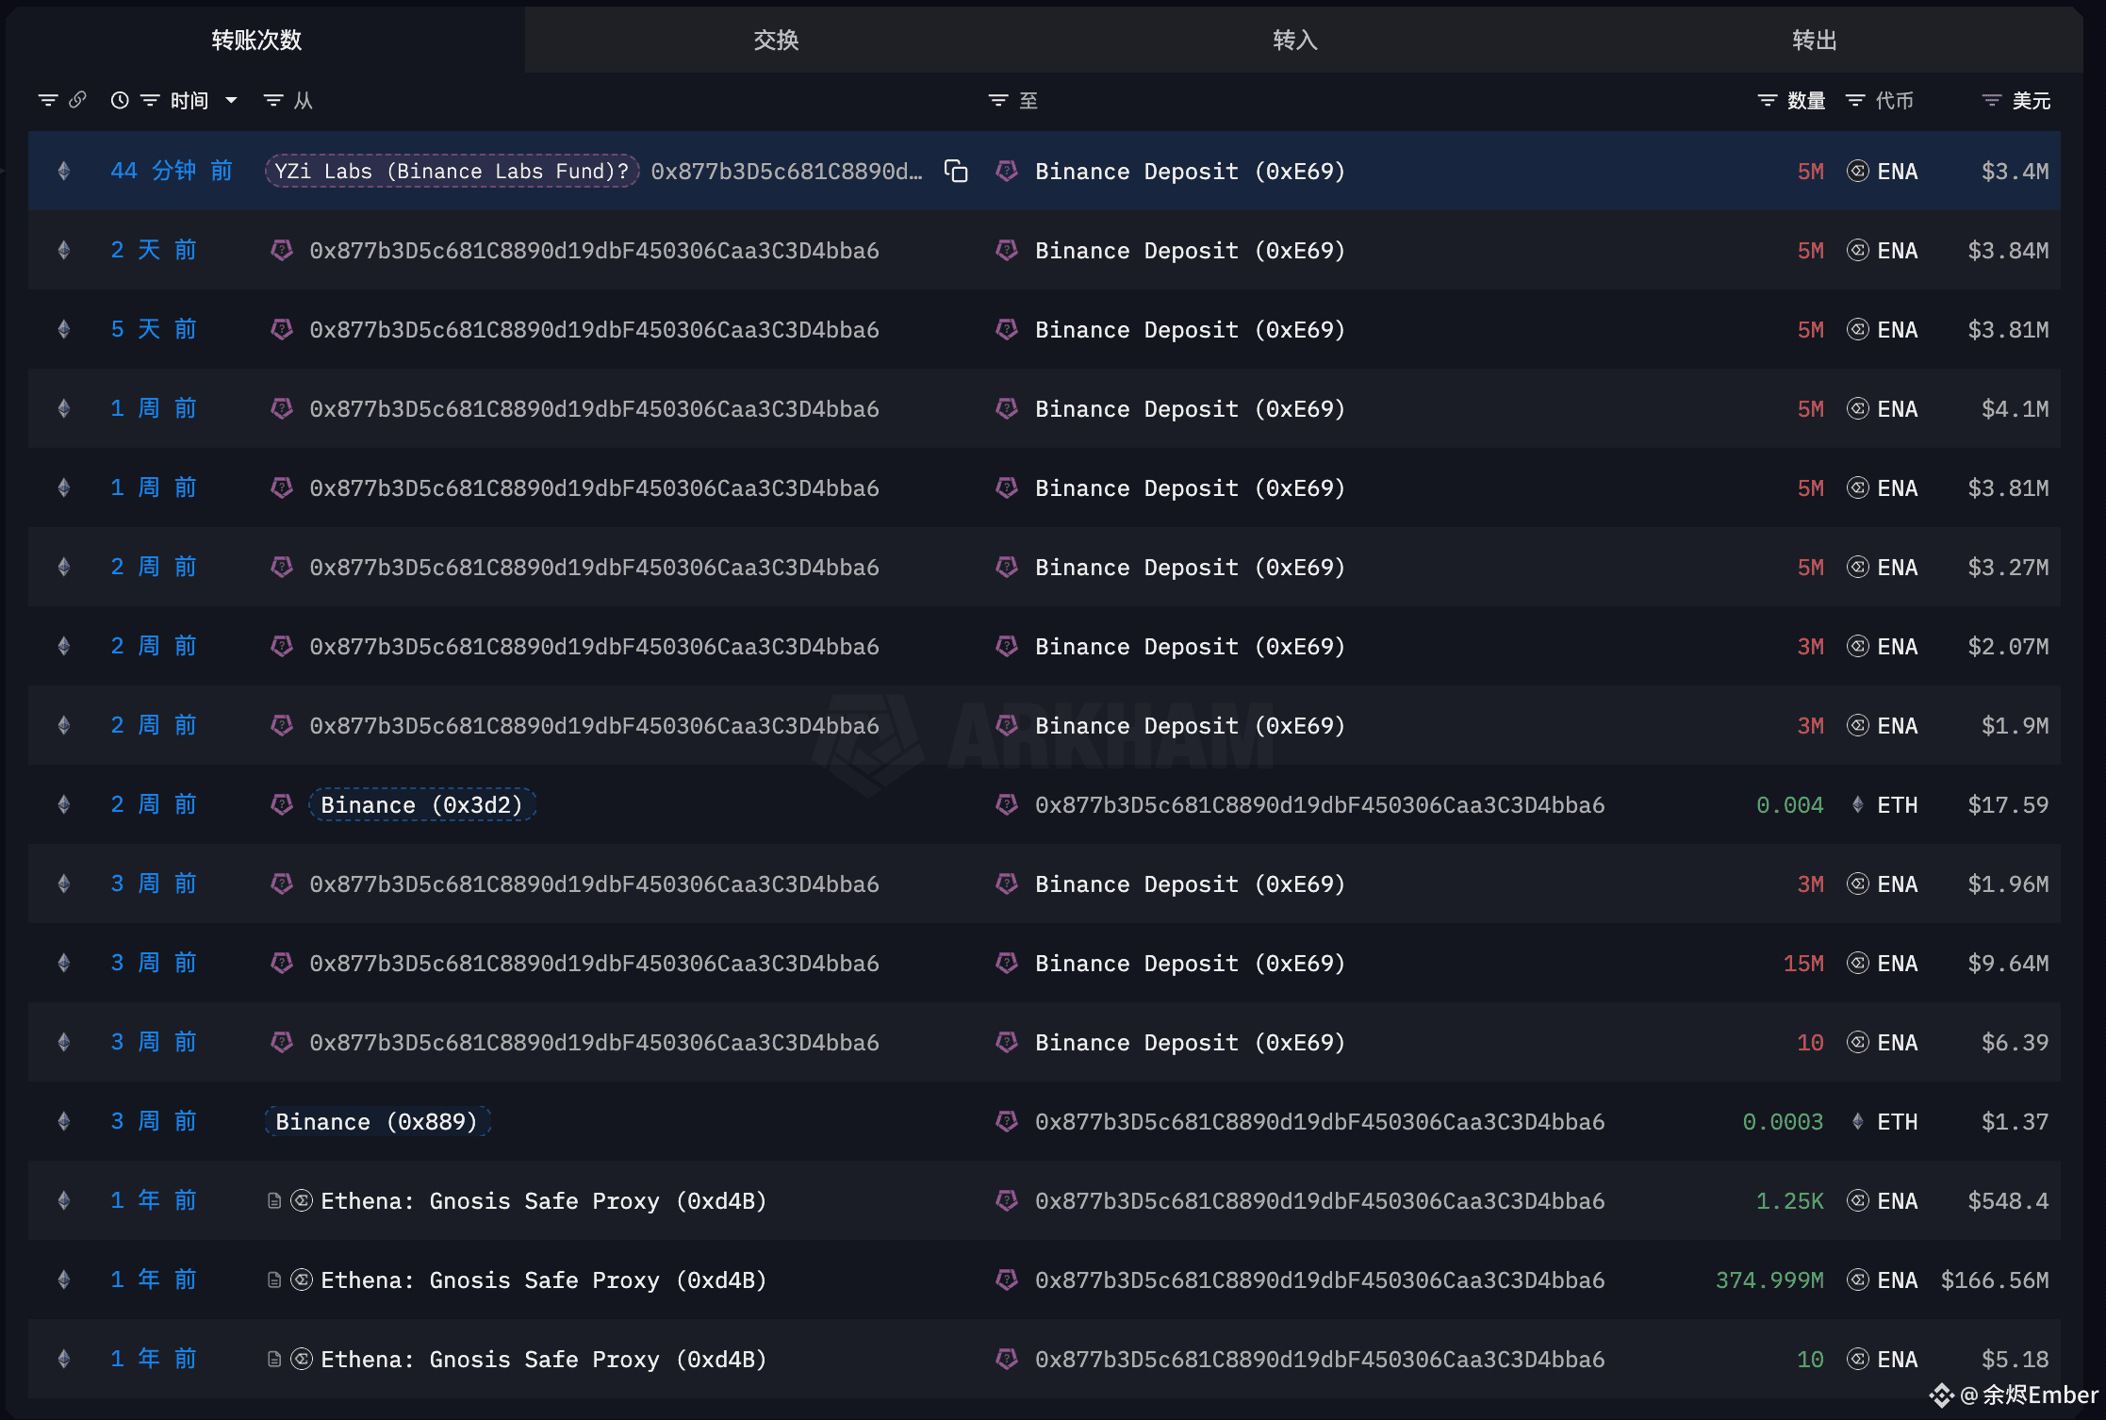Click the ETH token icon in $1.37 row
This screenshot has width=2106, height=1420.
click(x=1857, y=1121)
